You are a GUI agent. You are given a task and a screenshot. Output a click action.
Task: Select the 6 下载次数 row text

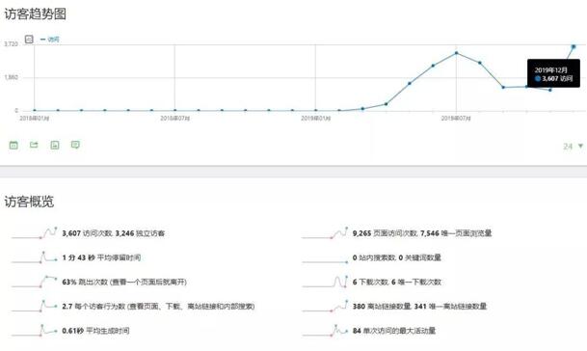click(397, 283)
